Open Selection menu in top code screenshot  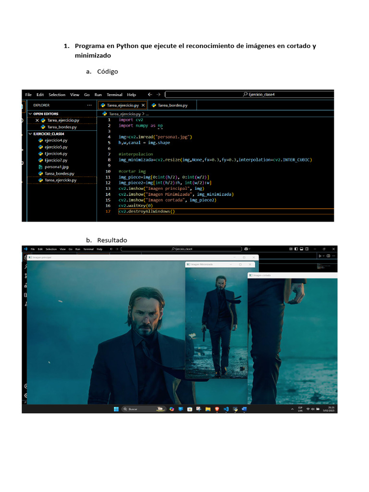(x=57, y=95)
